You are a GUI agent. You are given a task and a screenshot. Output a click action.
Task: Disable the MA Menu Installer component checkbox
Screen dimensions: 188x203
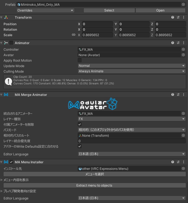11,162
